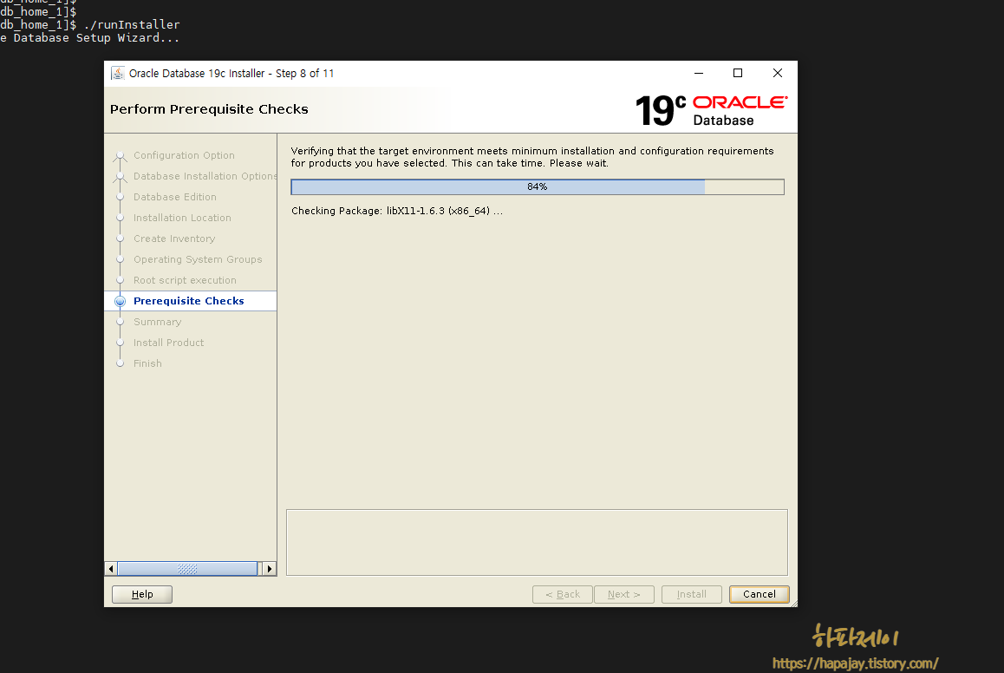Image resolution: width=1004 pixels, height=673 pixels.
Task: Select the Operating System Groups step
Action: point(198,259)
